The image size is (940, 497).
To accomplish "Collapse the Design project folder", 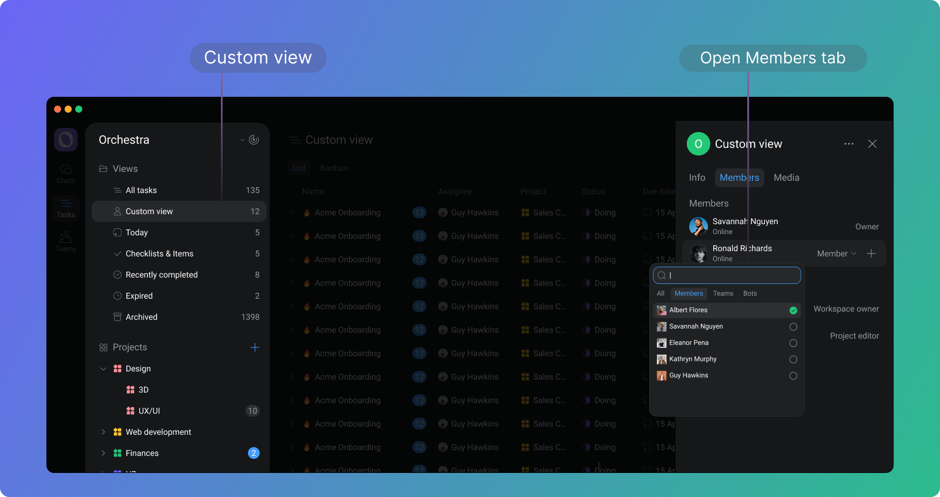I will point(103,368).
